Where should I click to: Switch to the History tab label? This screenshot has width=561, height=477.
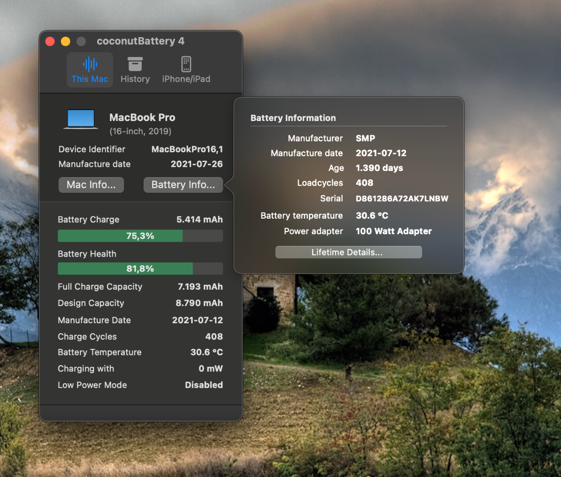pyautogui.click(x=135, y=79)
